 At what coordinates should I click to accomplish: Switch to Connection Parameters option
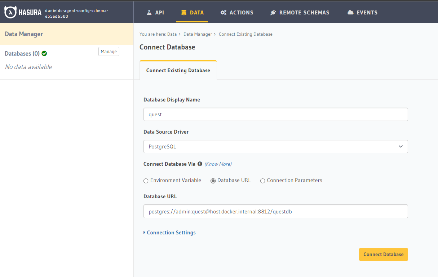click(x=263, y=181)
